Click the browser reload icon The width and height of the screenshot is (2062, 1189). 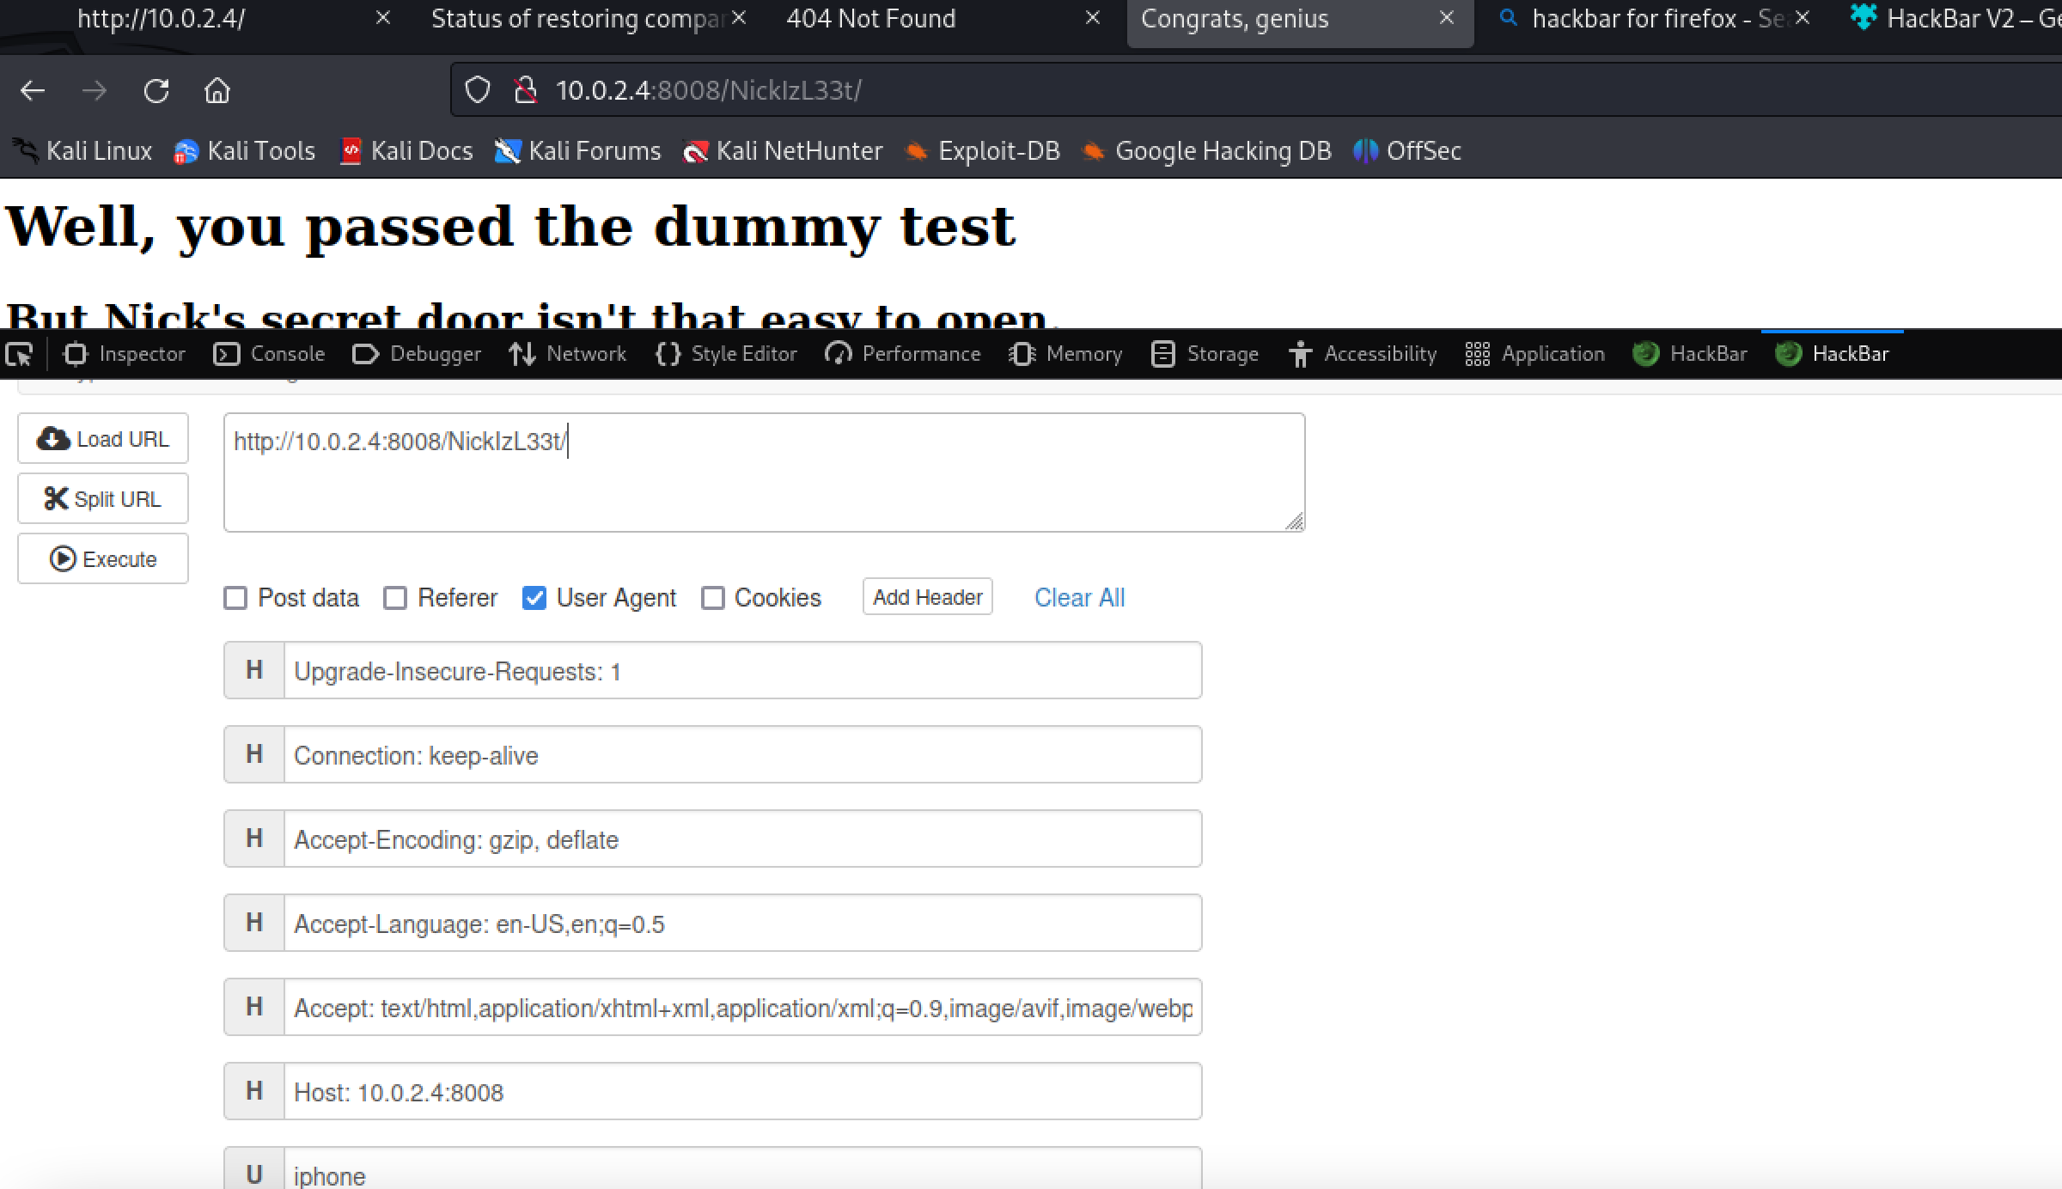156,90
